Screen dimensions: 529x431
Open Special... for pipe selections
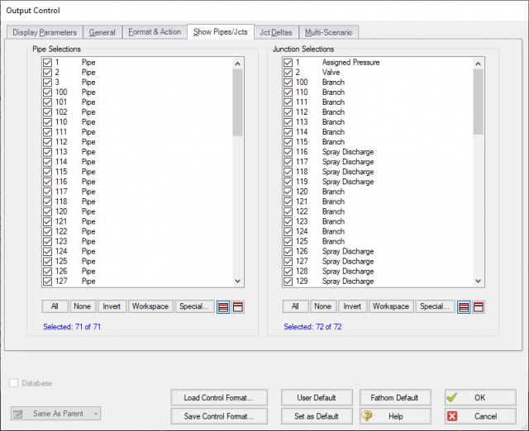(194, 306)
